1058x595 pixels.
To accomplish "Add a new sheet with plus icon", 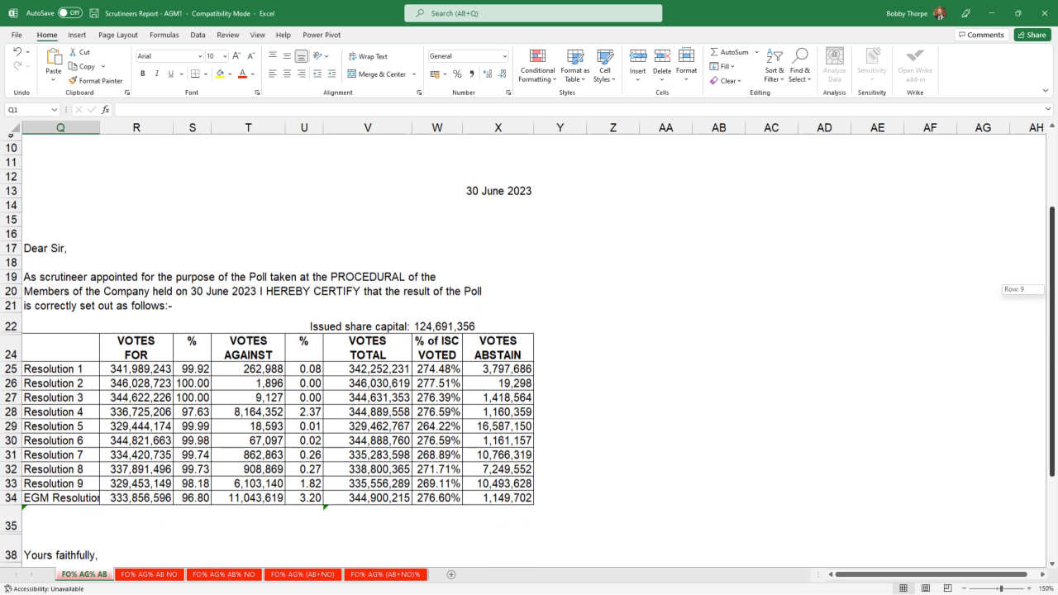I will coord(451,574).
